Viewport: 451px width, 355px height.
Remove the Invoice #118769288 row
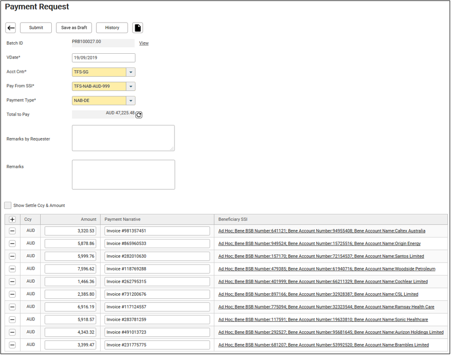click(x=13, y=269)
